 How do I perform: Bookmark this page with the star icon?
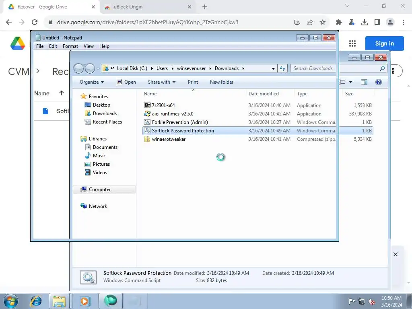(x=323, y=23)
